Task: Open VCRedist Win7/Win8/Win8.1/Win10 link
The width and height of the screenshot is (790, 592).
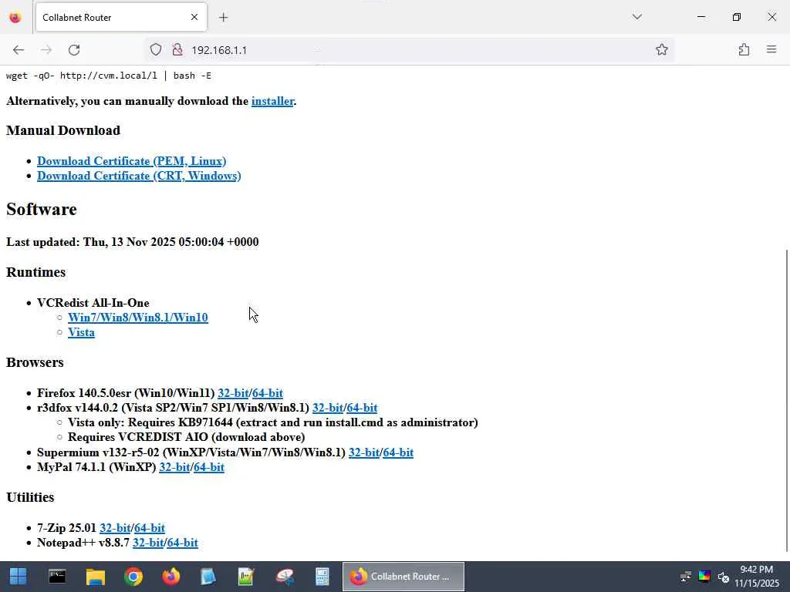Action: (x=138, y=318)
